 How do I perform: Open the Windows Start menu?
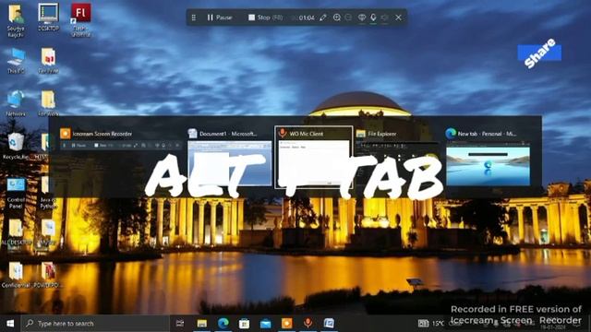pyautogui.click(x=10, y=324)
